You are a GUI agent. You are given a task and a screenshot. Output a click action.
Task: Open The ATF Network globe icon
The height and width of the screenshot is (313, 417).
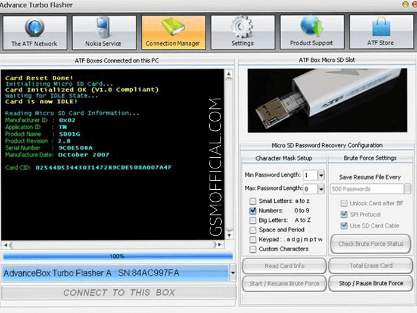35,27
